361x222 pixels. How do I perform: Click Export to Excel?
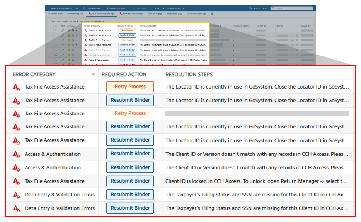click(258, 8)
